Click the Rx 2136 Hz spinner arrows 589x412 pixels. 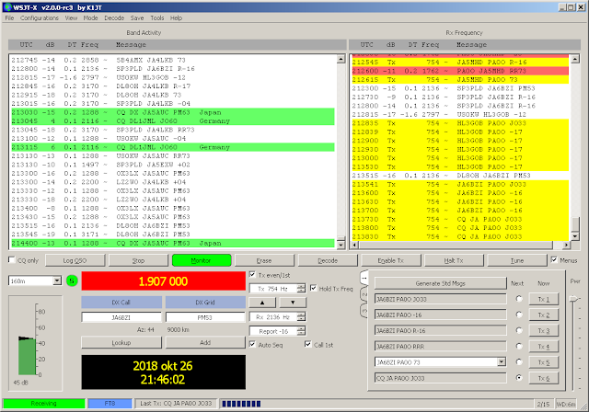[x=301, y=317]
